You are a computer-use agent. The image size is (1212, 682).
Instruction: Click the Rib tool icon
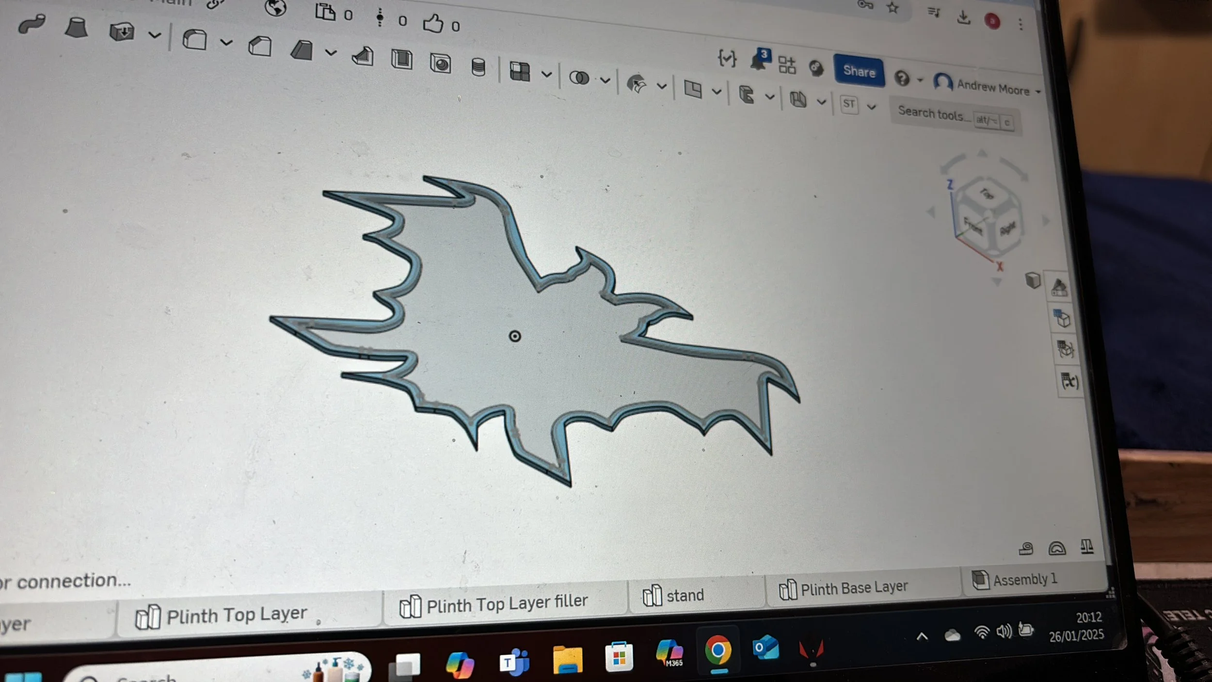tap(363, 56)
